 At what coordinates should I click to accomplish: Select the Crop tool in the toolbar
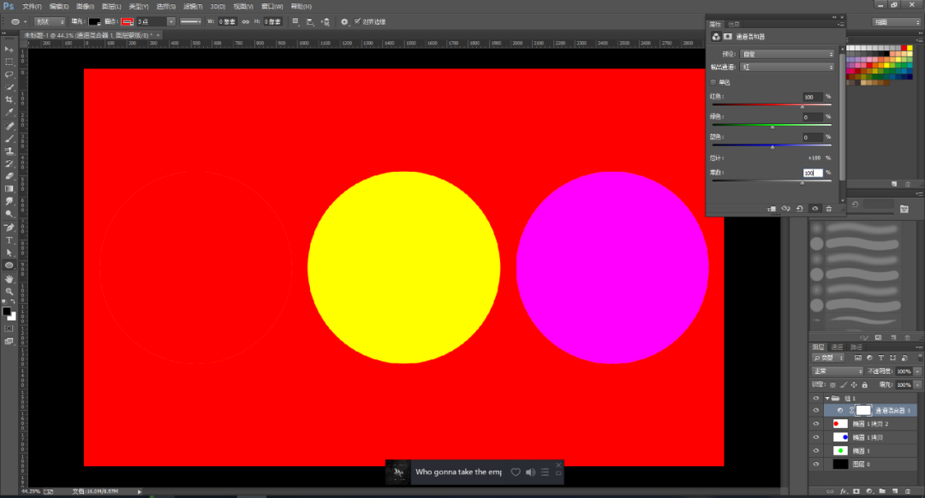click(9, 99)
